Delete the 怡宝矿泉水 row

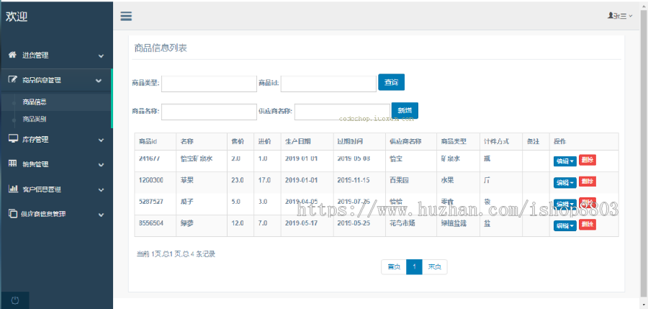point(588,160)
